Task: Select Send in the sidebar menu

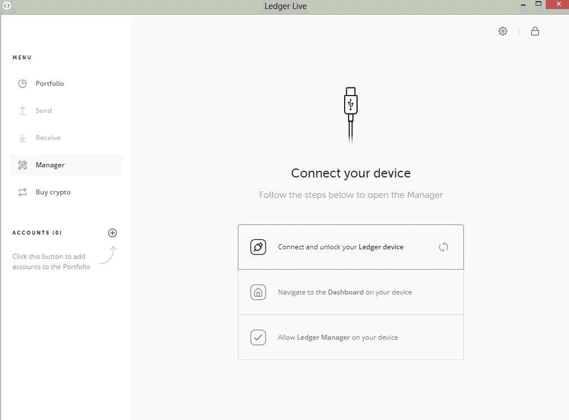Action: [x=66, y=111]
